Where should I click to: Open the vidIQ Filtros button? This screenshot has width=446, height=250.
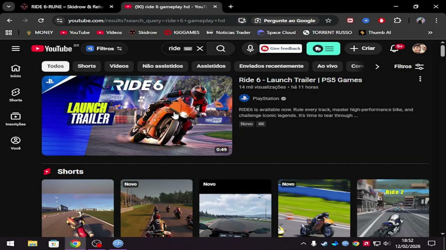[x=104, y=49]
